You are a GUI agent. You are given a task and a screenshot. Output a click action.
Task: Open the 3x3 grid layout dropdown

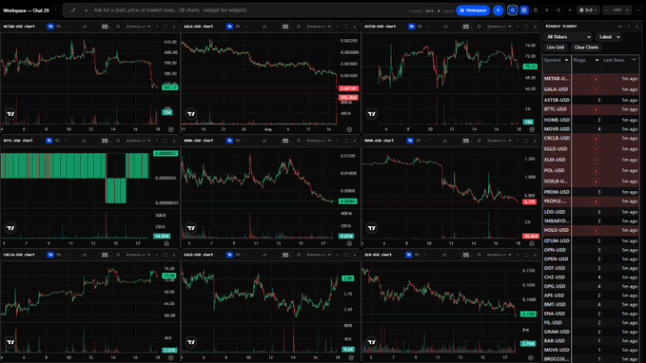pyautogui.click(x=588, y=10)
